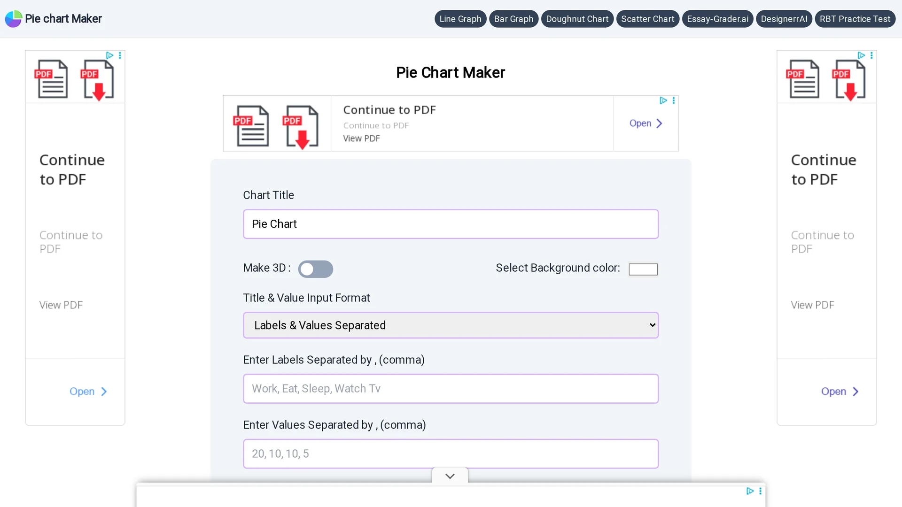902x507 pixels.
Task: Click Continue to PDF heading in center banner
Action: (x=389, y=110)
